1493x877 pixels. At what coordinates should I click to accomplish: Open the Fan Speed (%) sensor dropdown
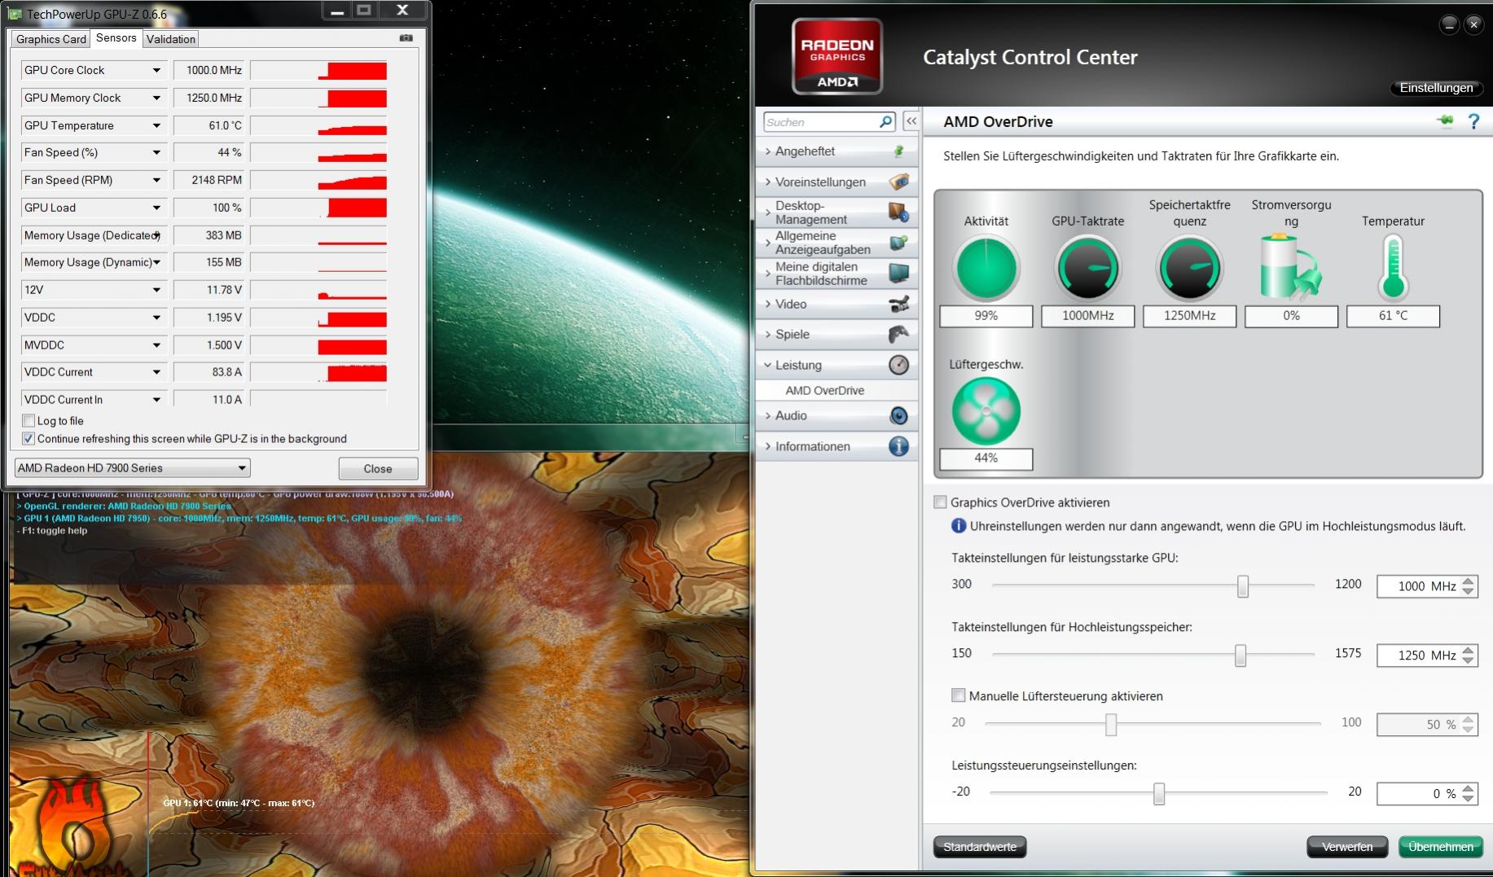156,153
